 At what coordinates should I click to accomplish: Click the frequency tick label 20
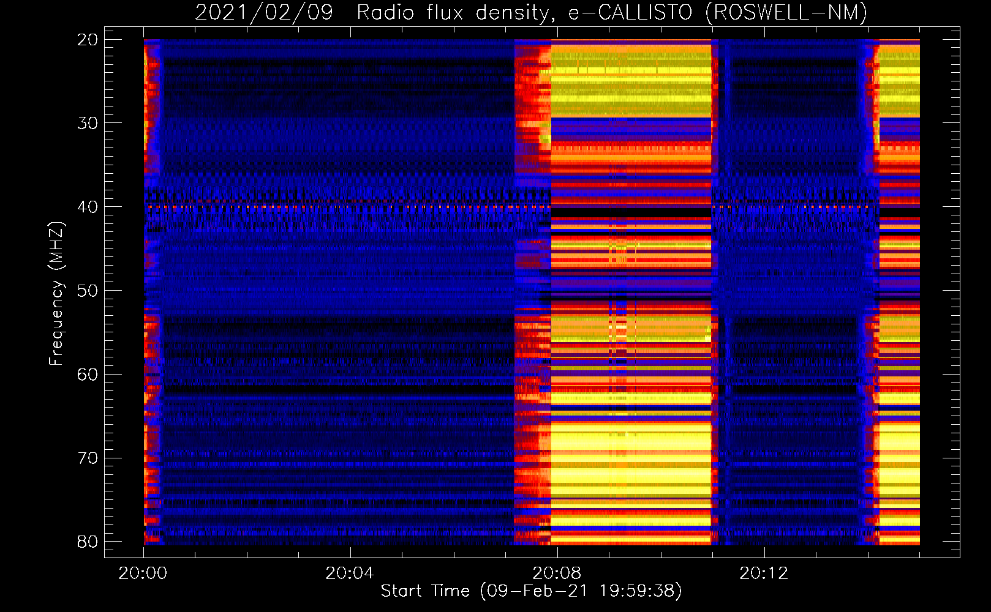click(88, 40)
